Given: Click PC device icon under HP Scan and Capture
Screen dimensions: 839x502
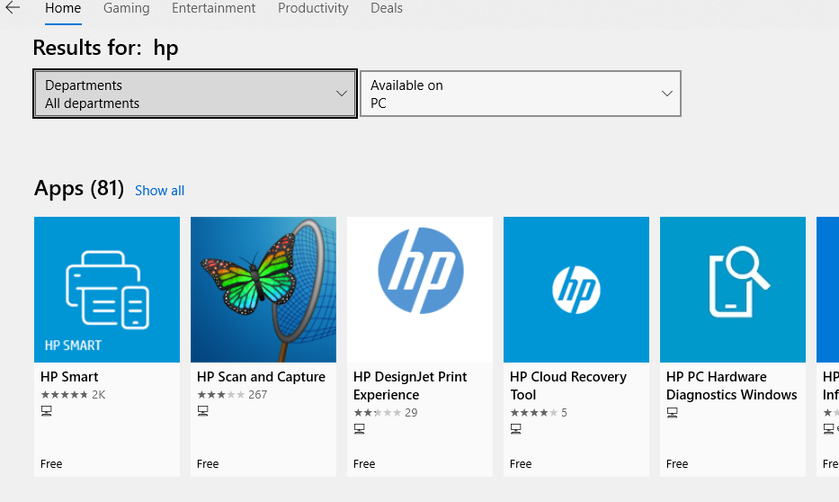Looking at the screenshot, I should [203, 411].
